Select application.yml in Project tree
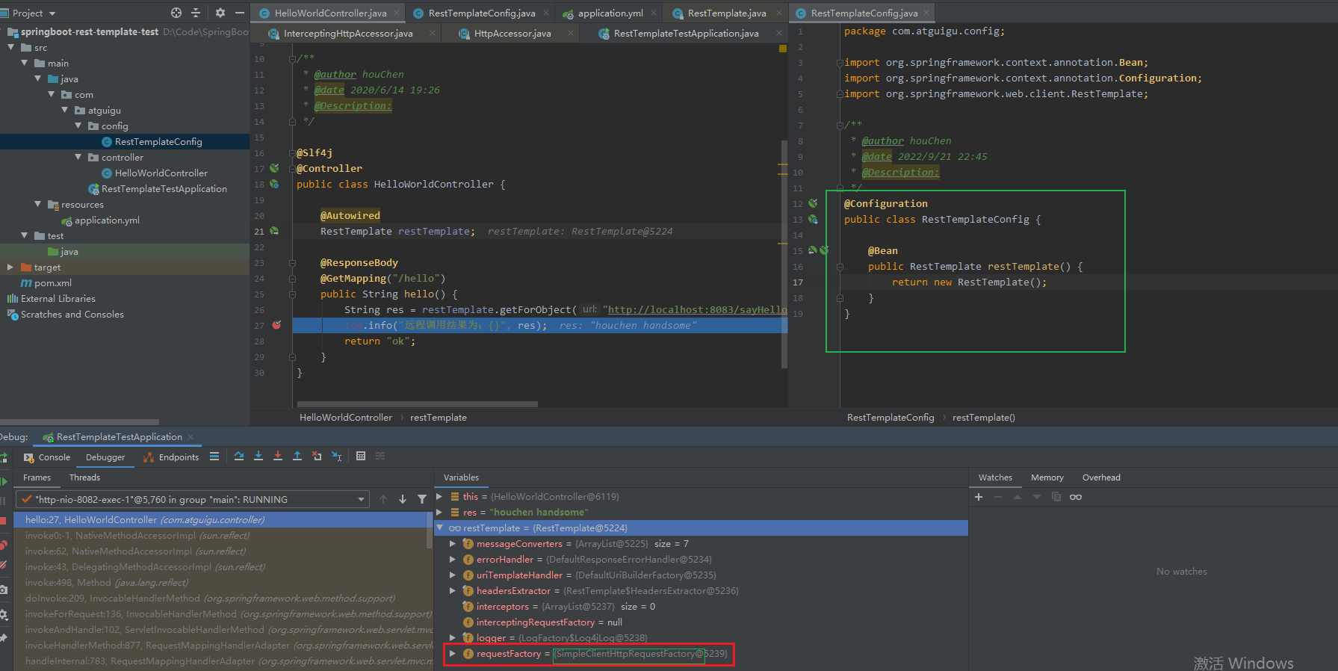The image size is (1338, 671). pos(107,220)
